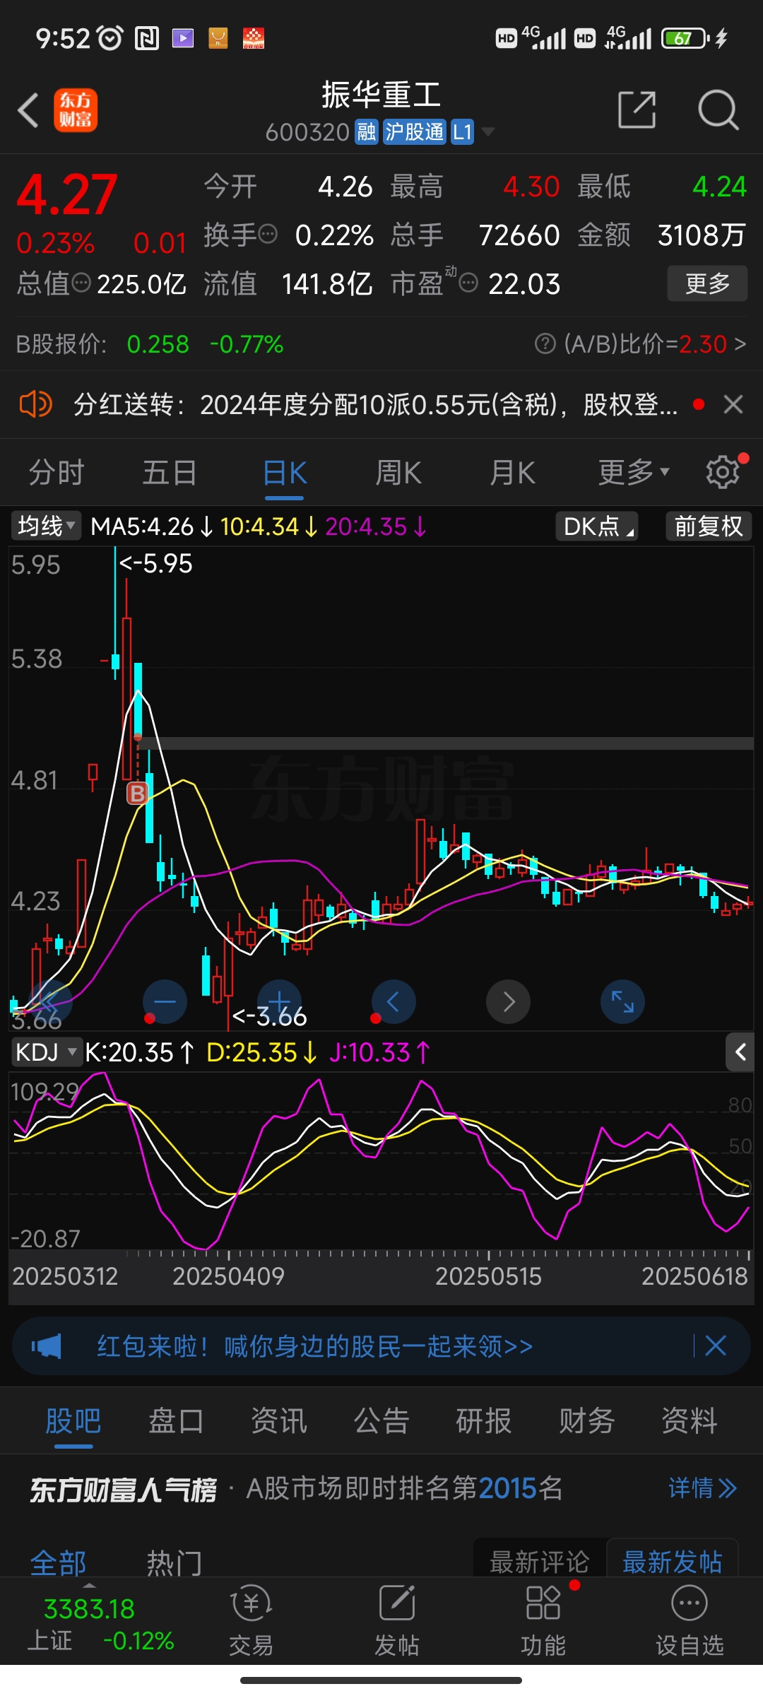Open 发帖 post composer icon
The image size is (763, 1696).
coord(396,1620)
